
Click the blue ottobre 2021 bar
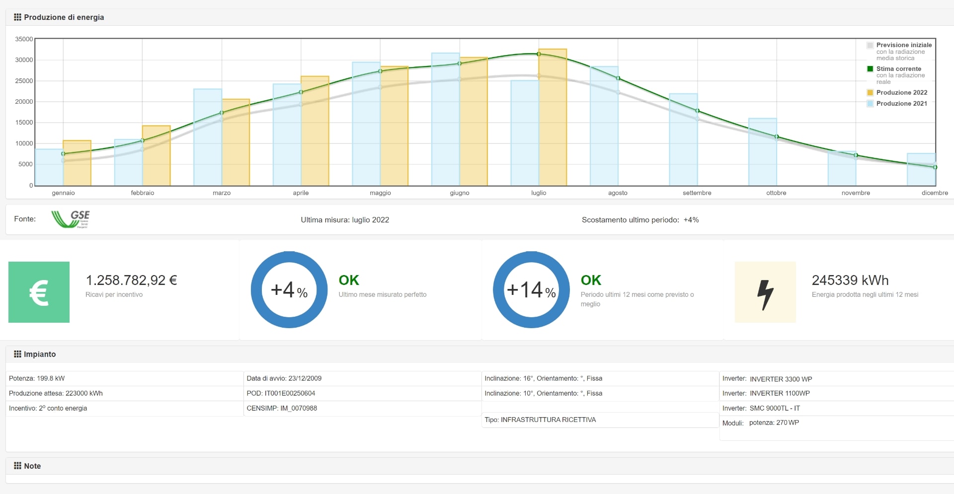pyautogui.click(x=763, y=152)
